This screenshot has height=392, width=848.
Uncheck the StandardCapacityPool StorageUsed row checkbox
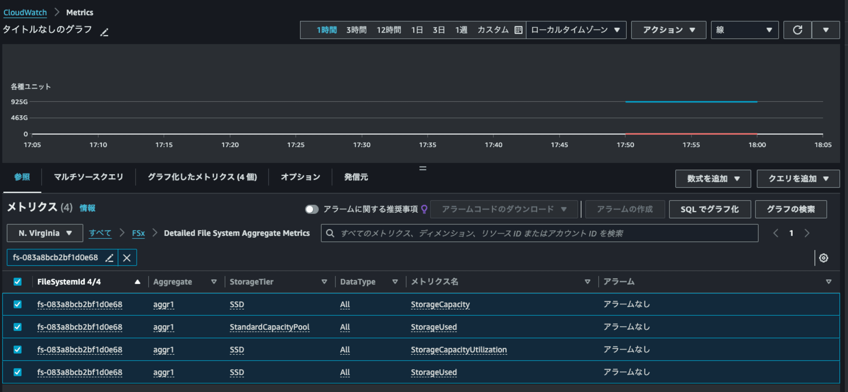(x=17, y=327)
